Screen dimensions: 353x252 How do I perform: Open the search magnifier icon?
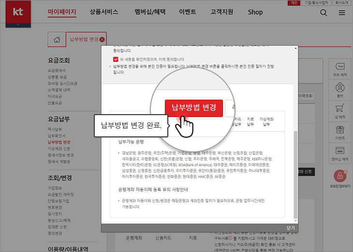(324, 13)
